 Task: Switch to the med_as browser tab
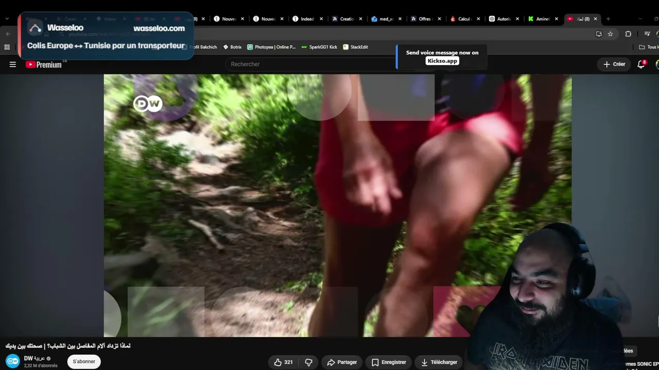[386, 19]
